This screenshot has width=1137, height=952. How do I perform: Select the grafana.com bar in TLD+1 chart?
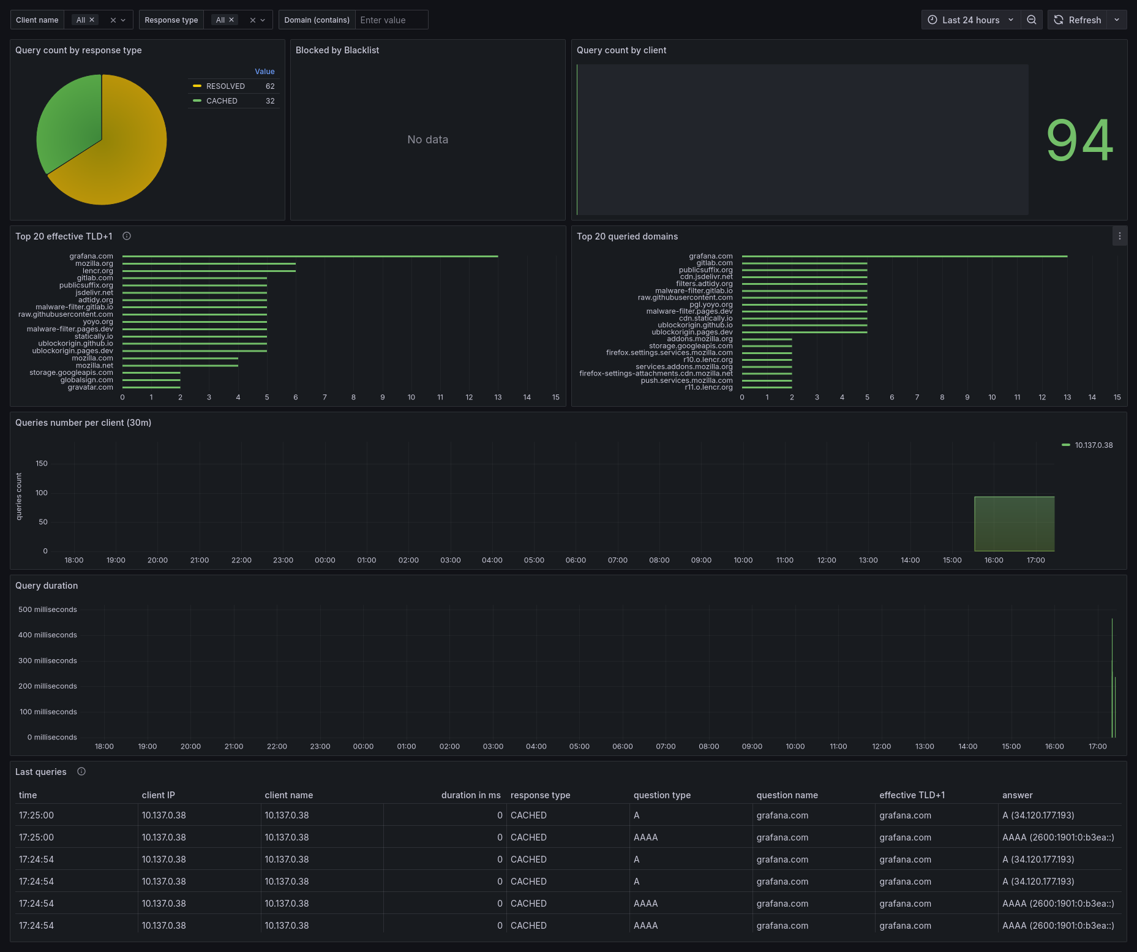tap(310, 256)
